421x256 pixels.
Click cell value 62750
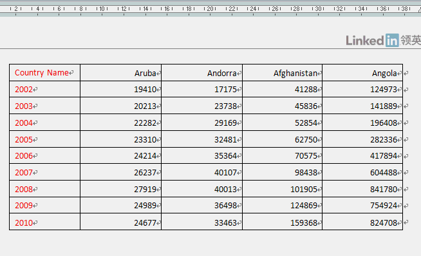(306, 139)
